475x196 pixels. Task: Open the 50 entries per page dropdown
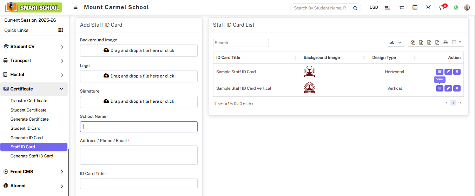395,42
